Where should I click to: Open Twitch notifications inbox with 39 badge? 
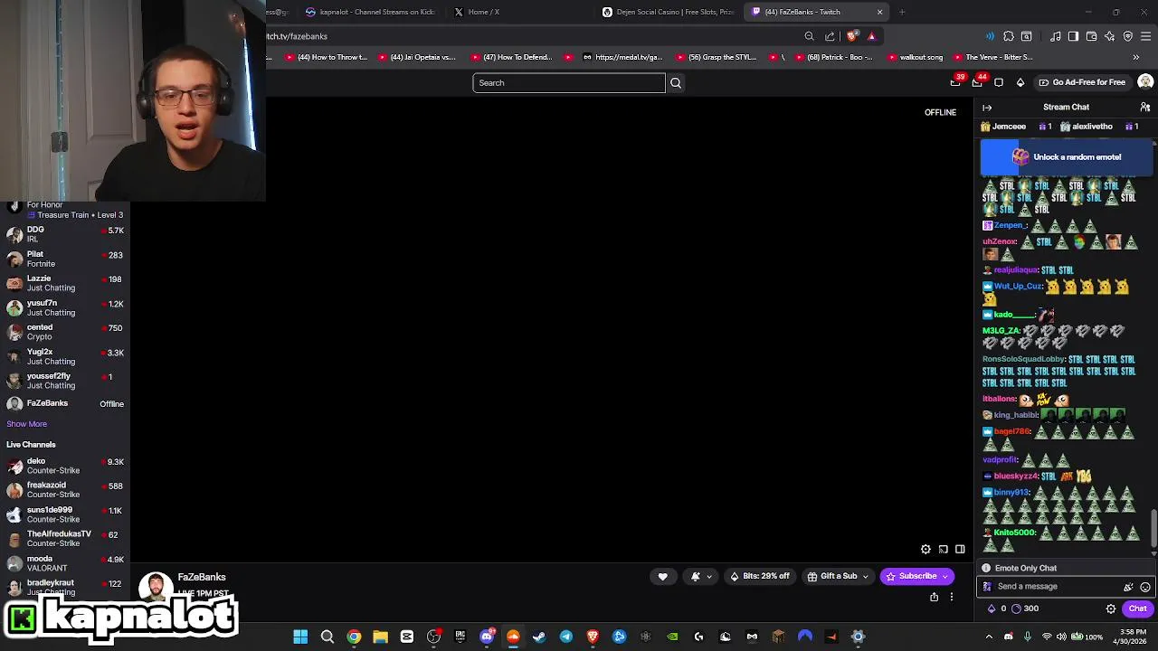(956, 81)
